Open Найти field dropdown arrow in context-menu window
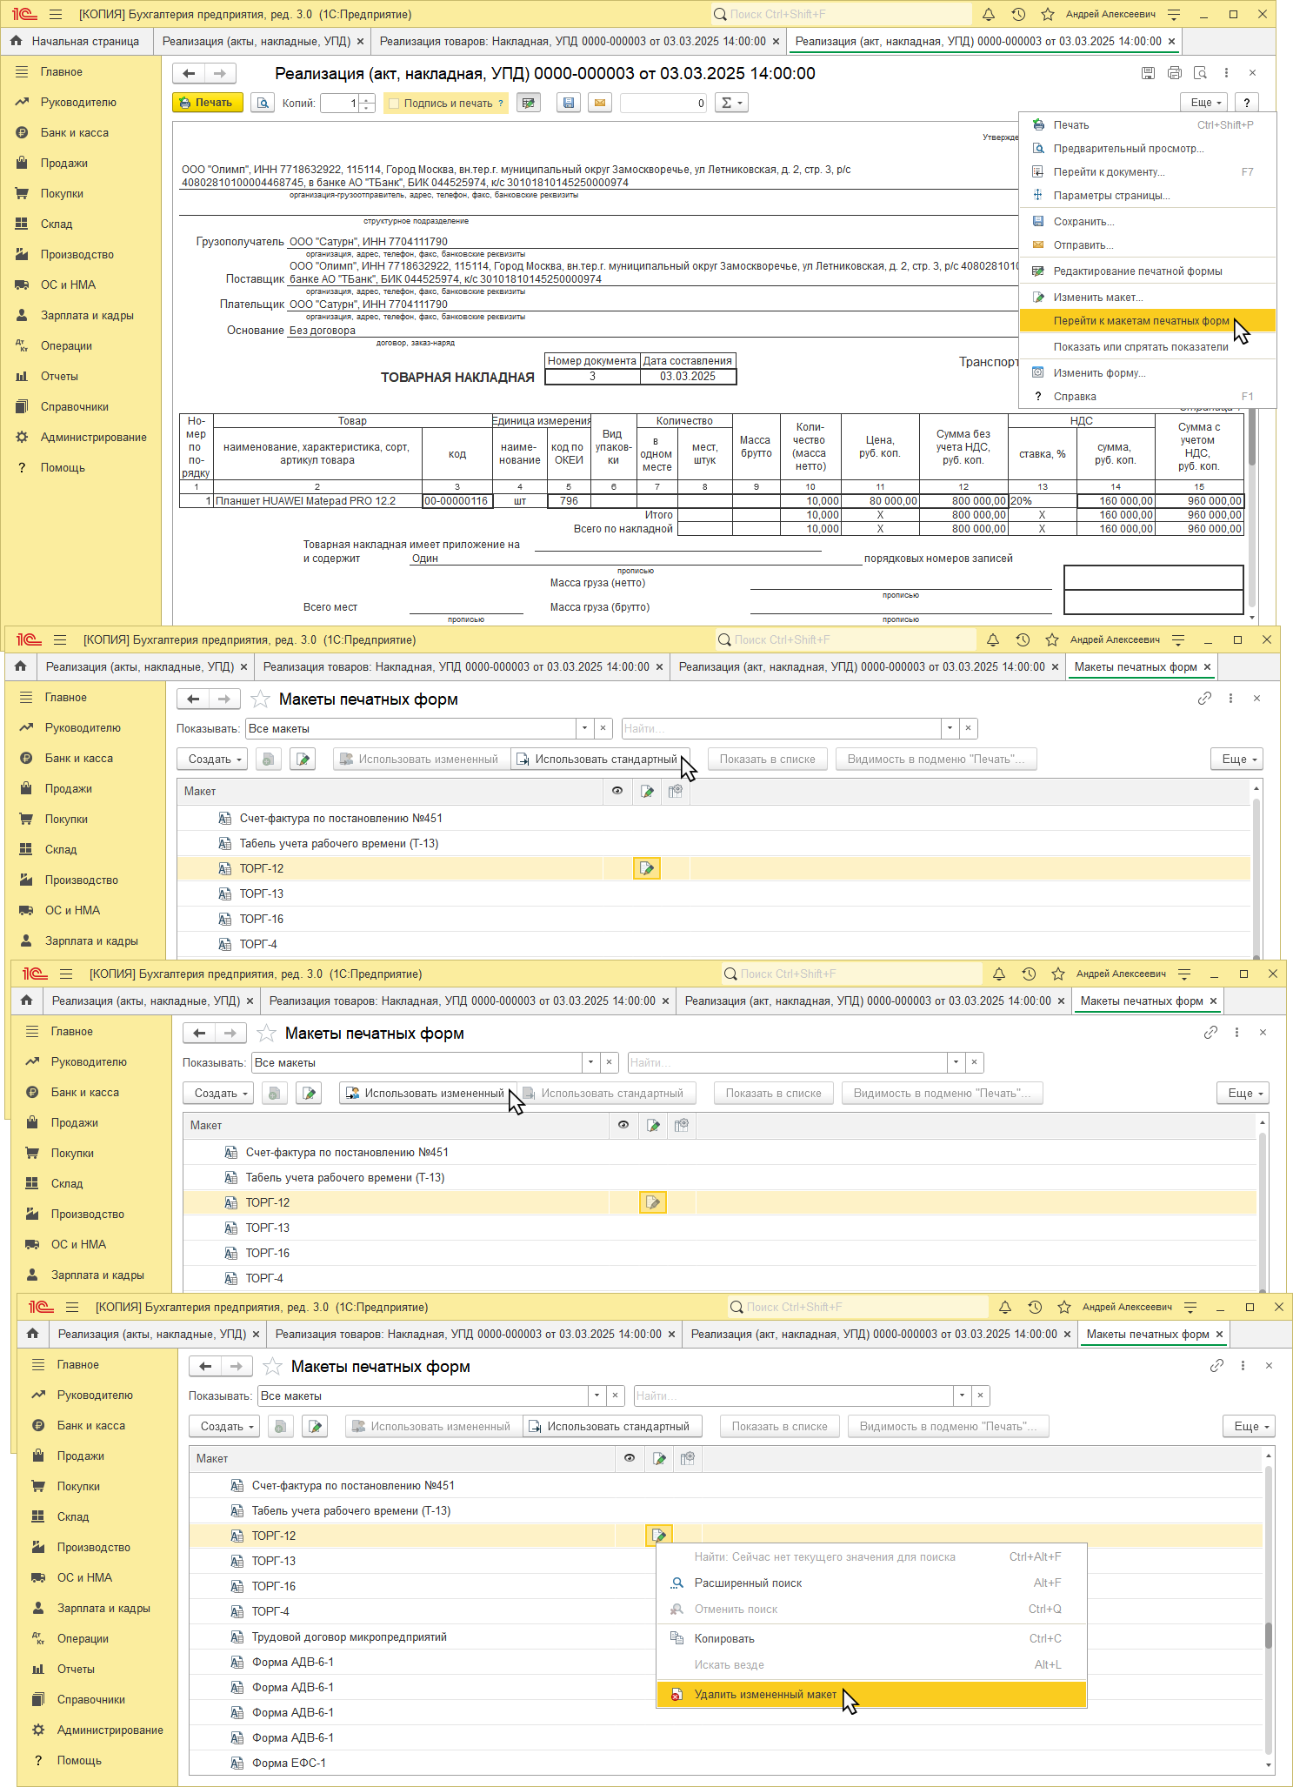Screen dimensions: 1293x1787 [x=962, y=1396]
